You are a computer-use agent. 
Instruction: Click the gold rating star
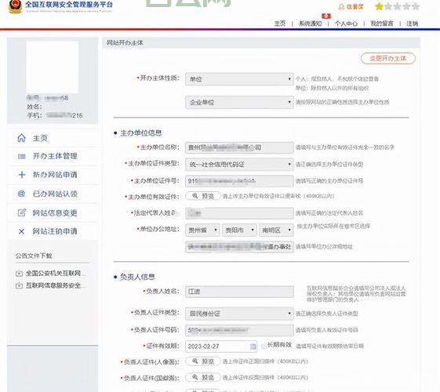click(379, 6)
